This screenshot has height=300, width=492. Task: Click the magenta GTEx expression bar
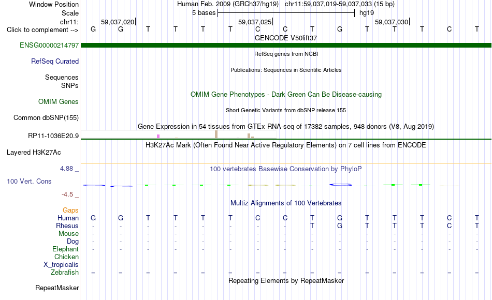158,137
